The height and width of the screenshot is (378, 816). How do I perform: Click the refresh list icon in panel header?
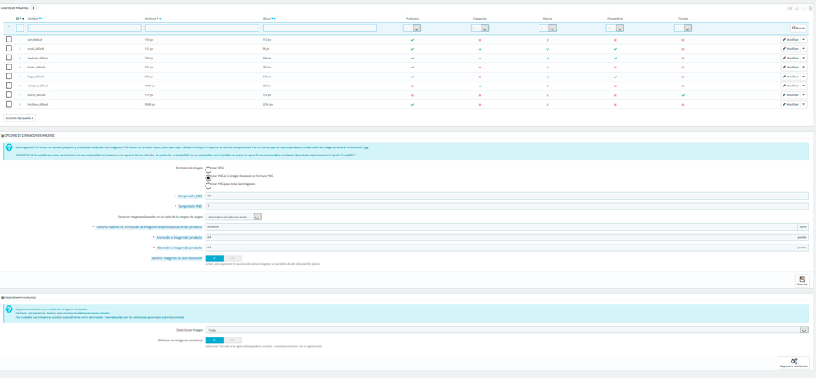[796, 8]
